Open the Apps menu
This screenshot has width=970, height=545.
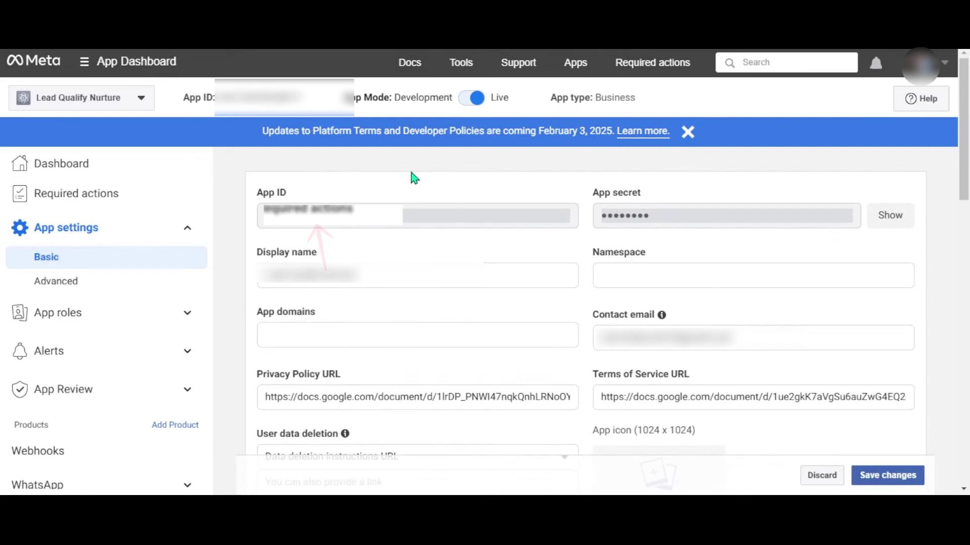(x=575, y=63)
